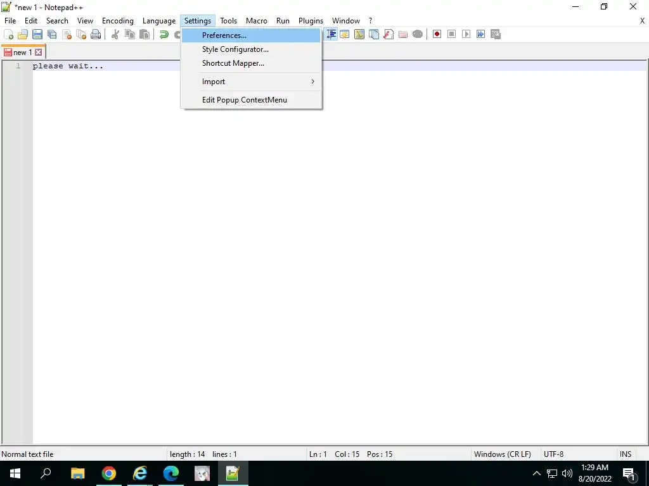Open Style Configurator... from the menu
The height and width of the screenshot is (486, 649).
[251, 49]
